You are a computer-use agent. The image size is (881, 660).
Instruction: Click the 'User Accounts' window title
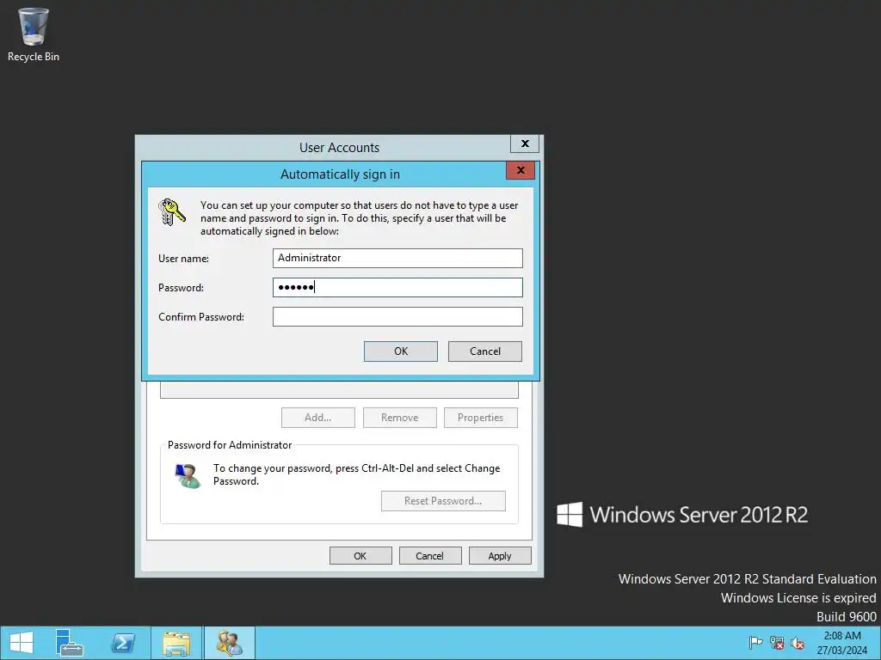[339, 148]
